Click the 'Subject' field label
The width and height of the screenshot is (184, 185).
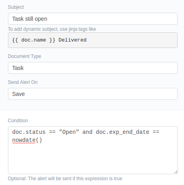point(16,7)
